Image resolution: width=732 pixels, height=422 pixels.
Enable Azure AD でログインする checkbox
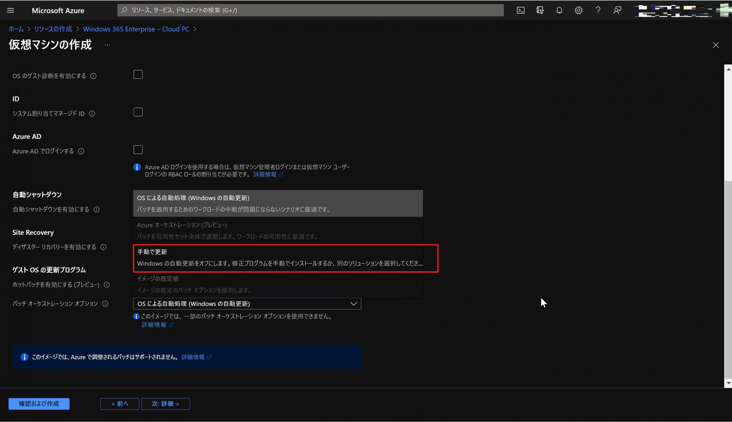coord(138,150)
